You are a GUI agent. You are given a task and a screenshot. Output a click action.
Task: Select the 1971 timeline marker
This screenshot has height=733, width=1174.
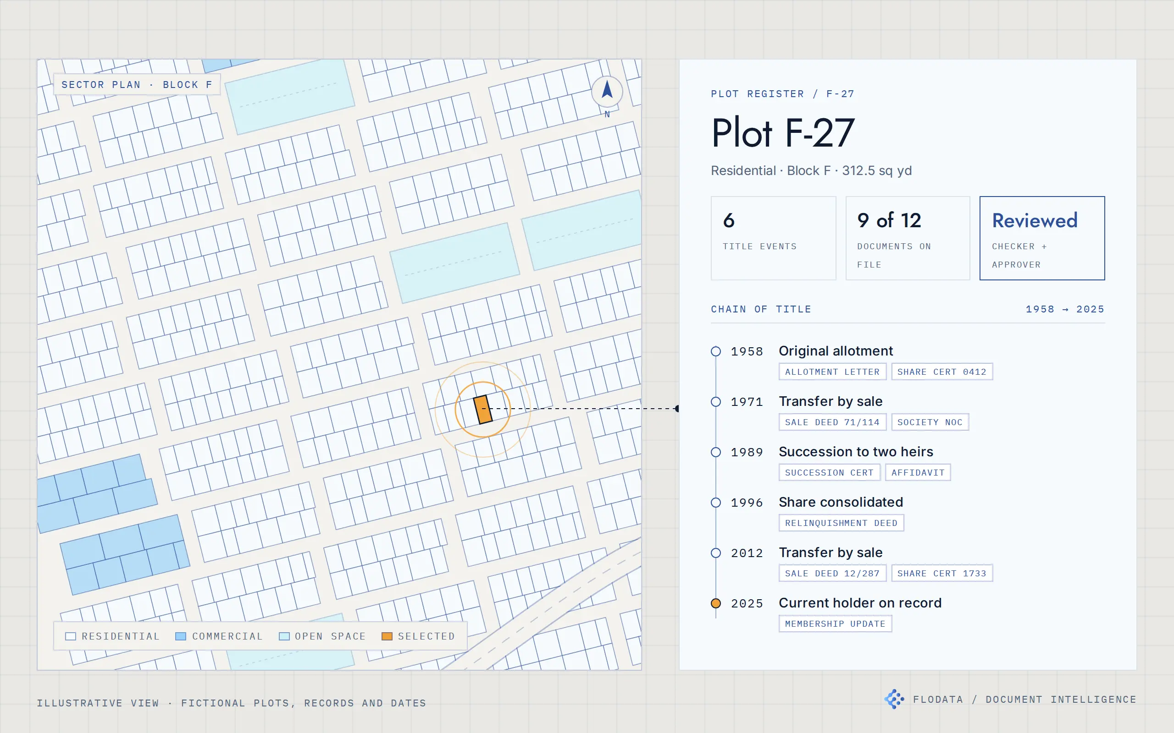click(x=715, y=402)
